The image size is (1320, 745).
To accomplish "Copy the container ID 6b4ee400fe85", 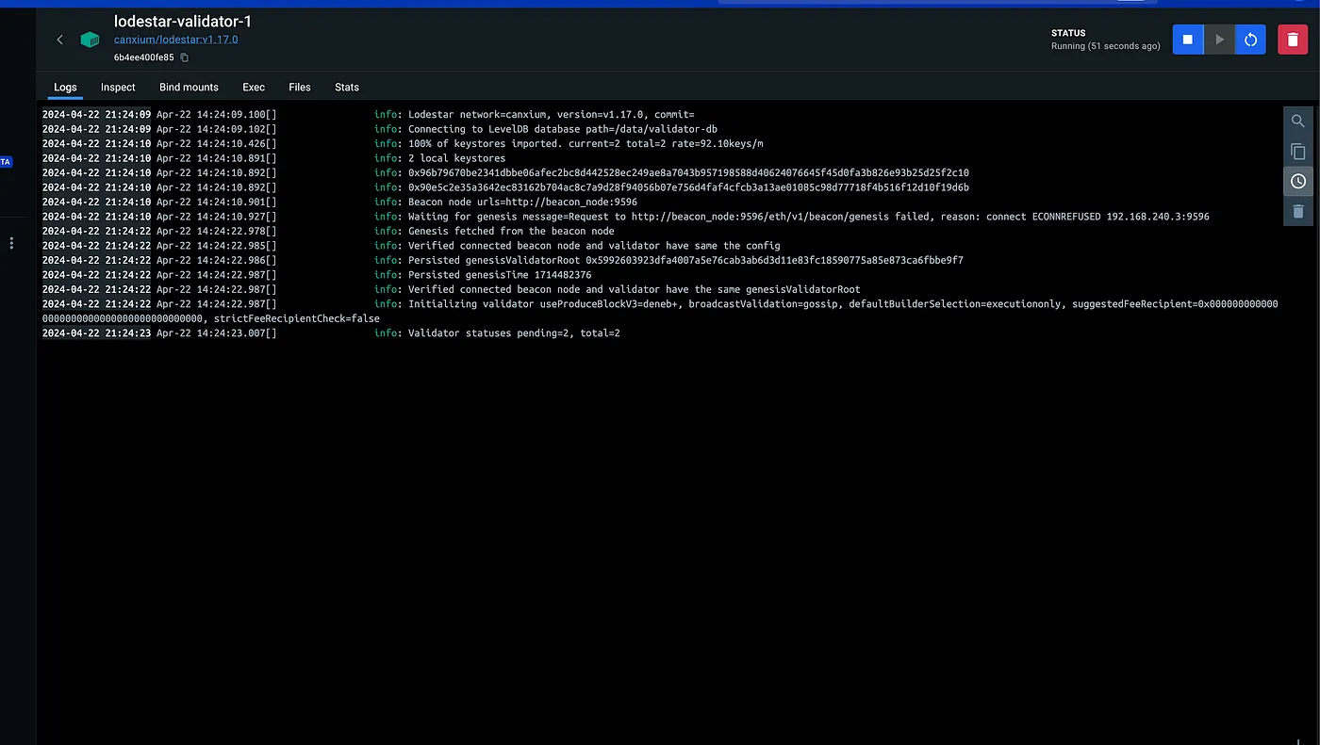I will pyautogui.click(x=185, y=57).
